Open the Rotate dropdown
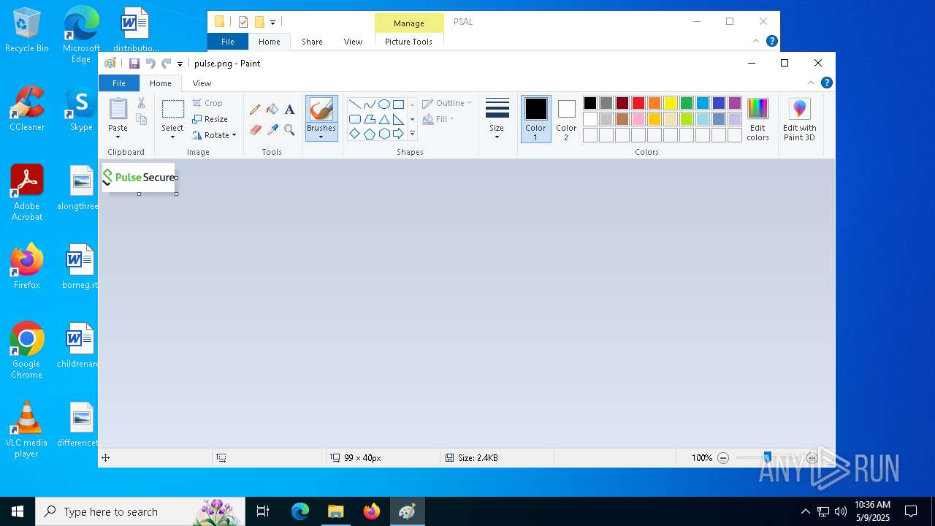Viewport: 935px width, 526px height. [214, 135]
